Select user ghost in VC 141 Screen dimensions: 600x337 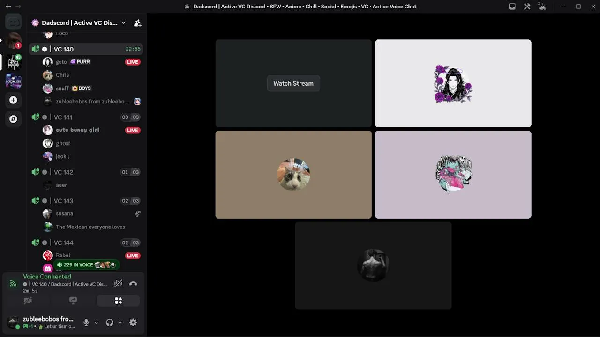[92, 143]
